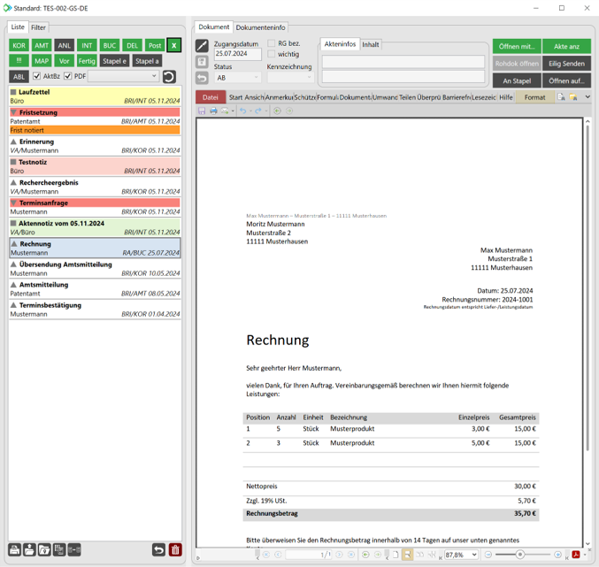Open the Status dropdown showing AB

click(237, 78)
